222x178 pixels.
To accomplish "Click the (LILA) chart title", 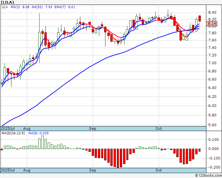I will point(8,2).
